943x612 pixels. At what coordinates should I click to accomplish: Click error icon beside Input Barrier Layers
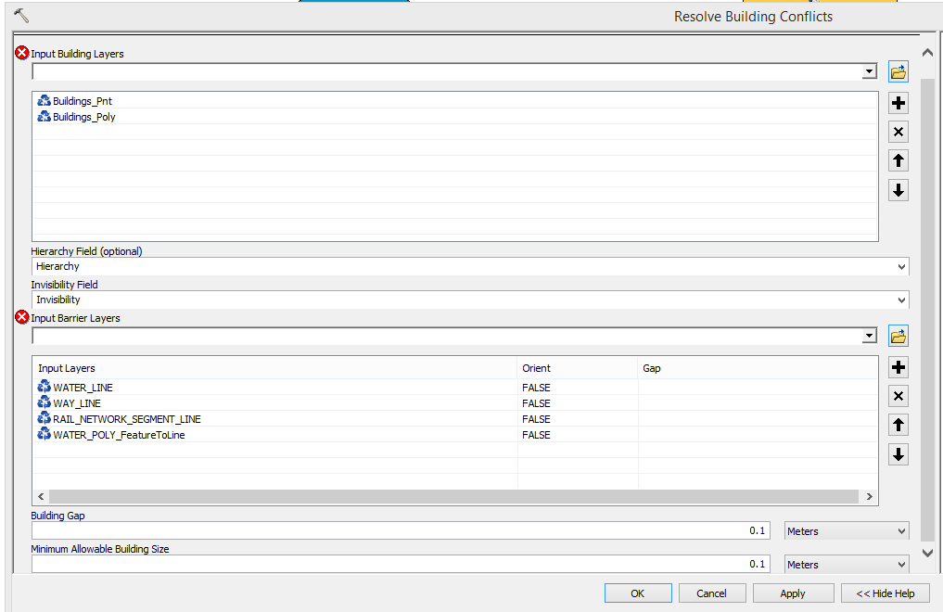tap(22, 317)
